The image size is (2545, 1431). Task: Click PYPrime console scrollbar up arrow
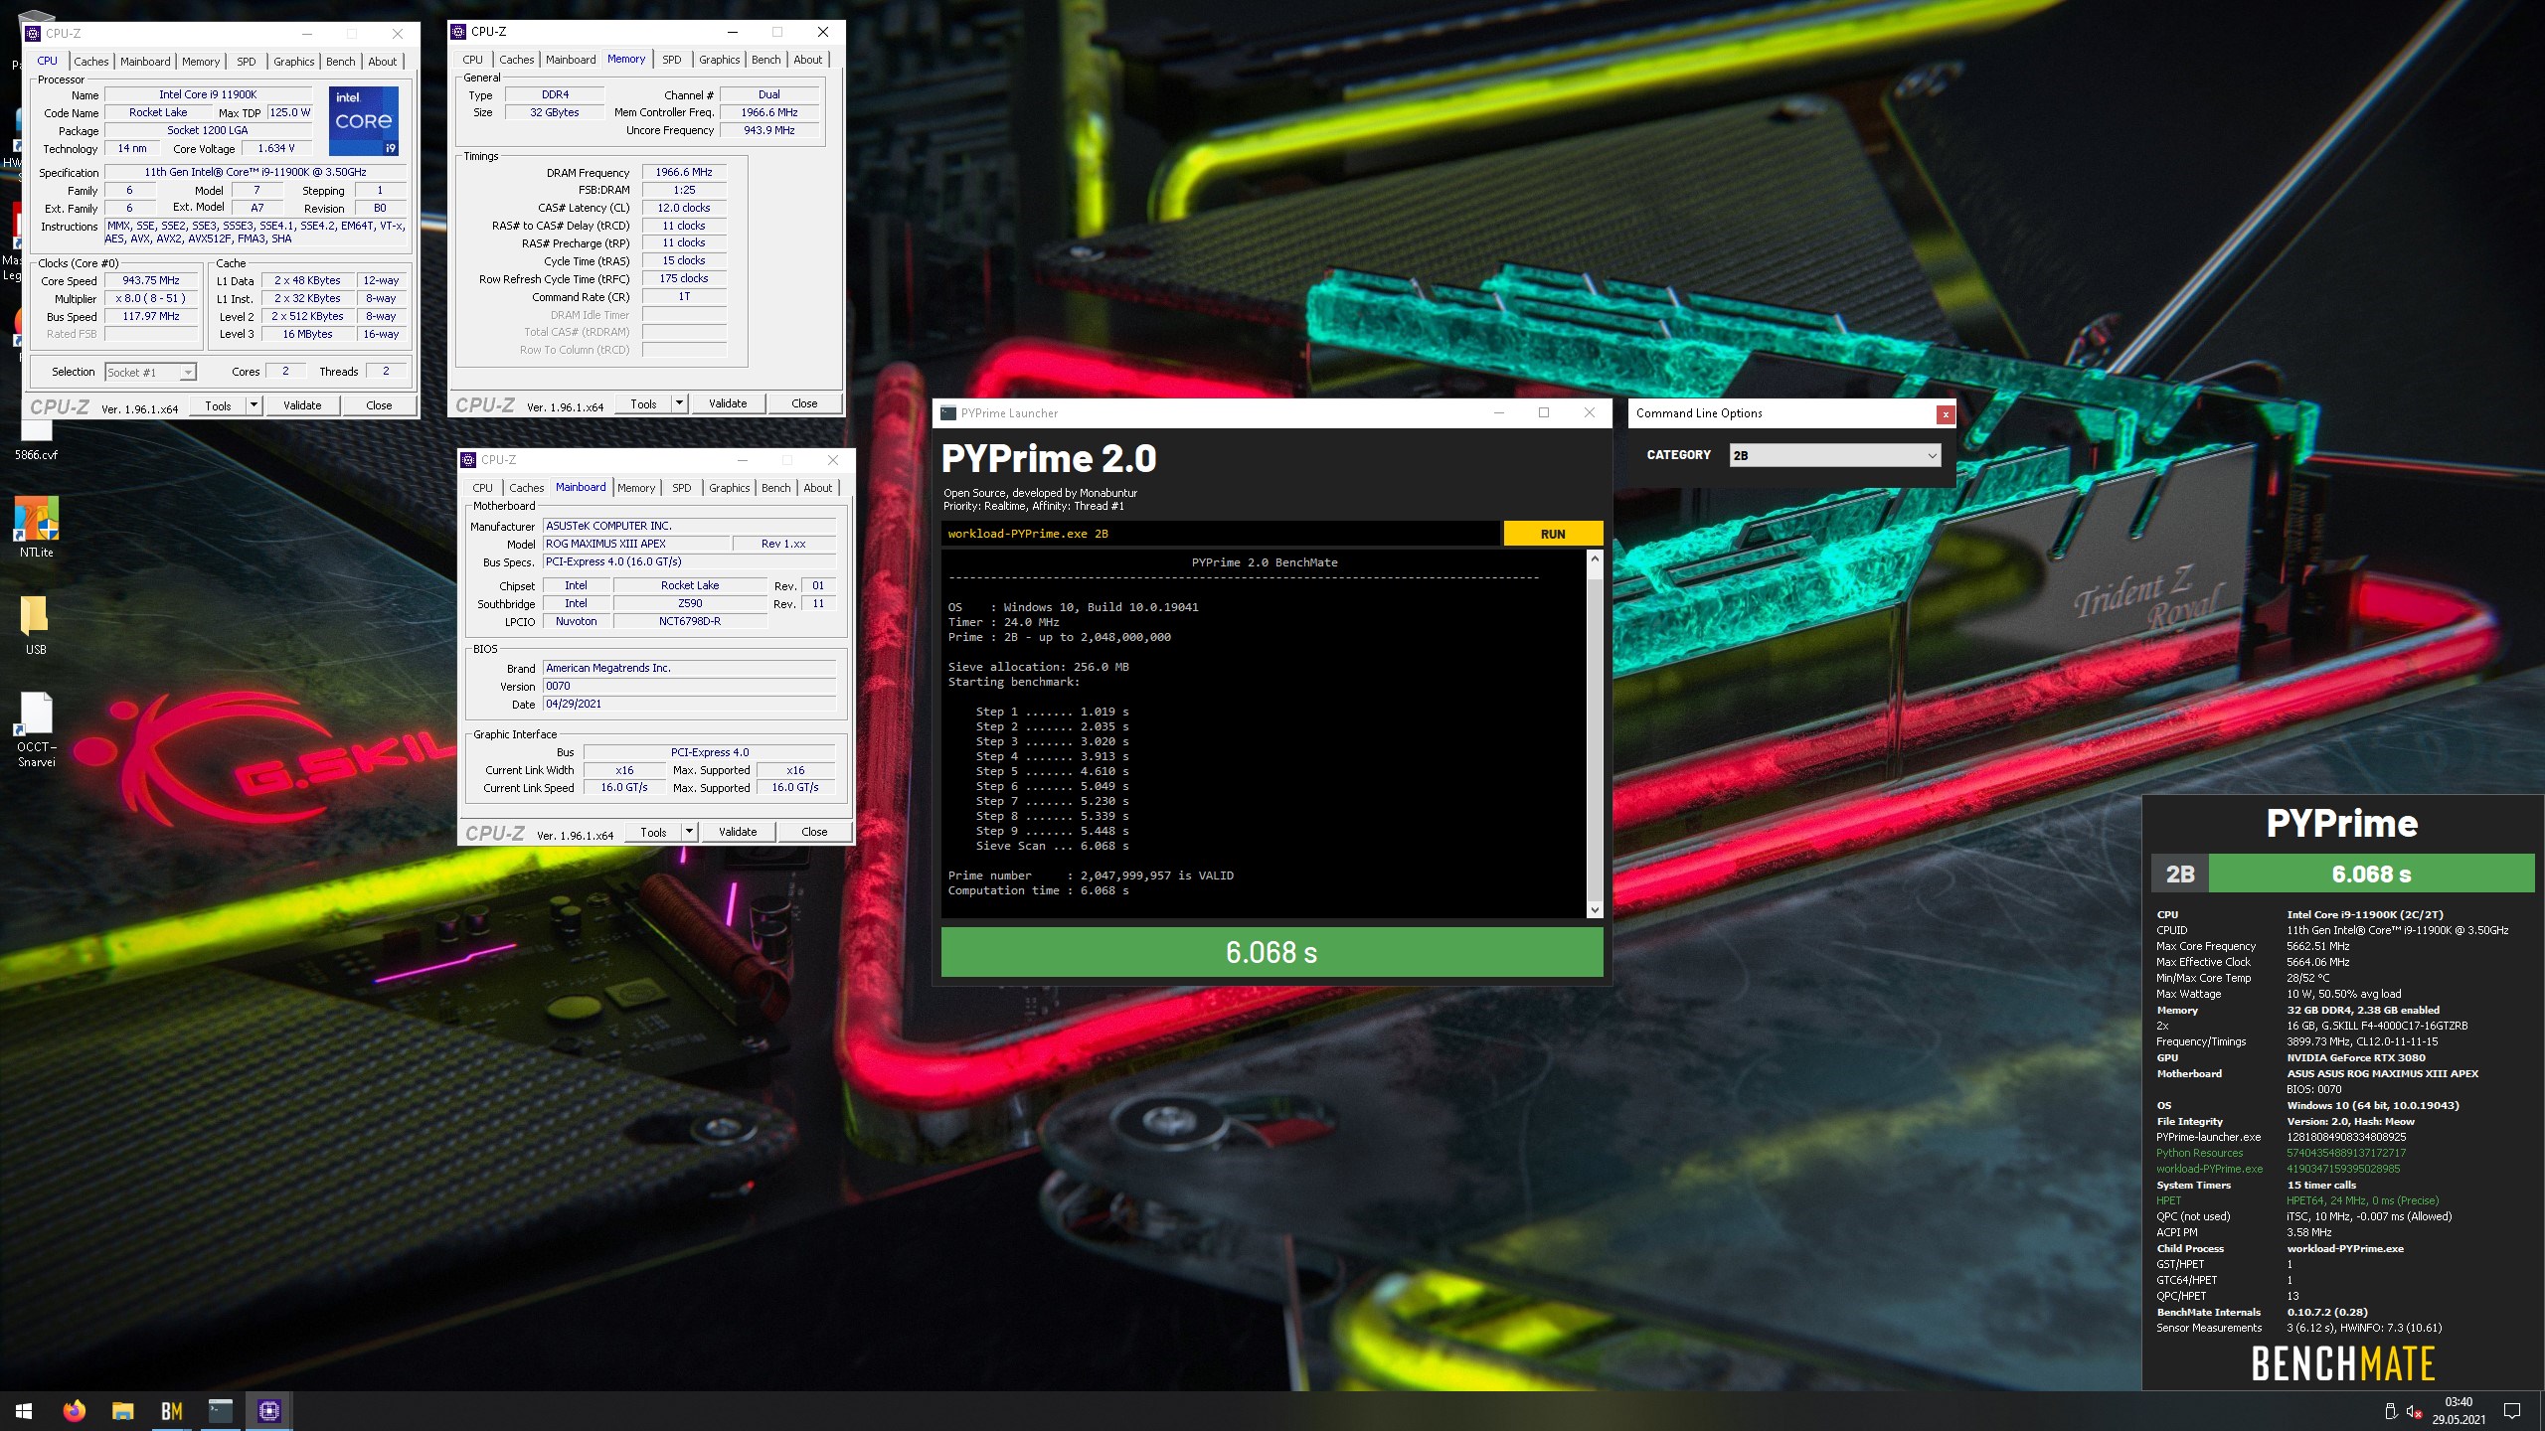pyautogui.click(x=1595, y=558)
